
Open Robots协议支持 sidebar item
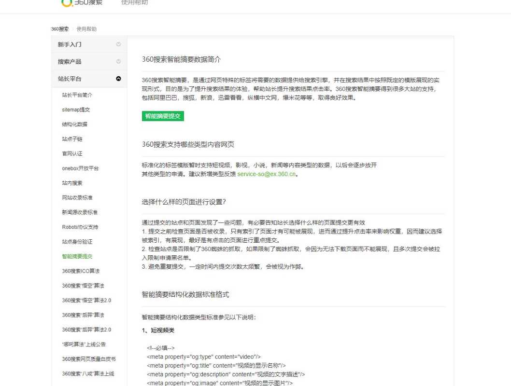[x=80, y=227]
